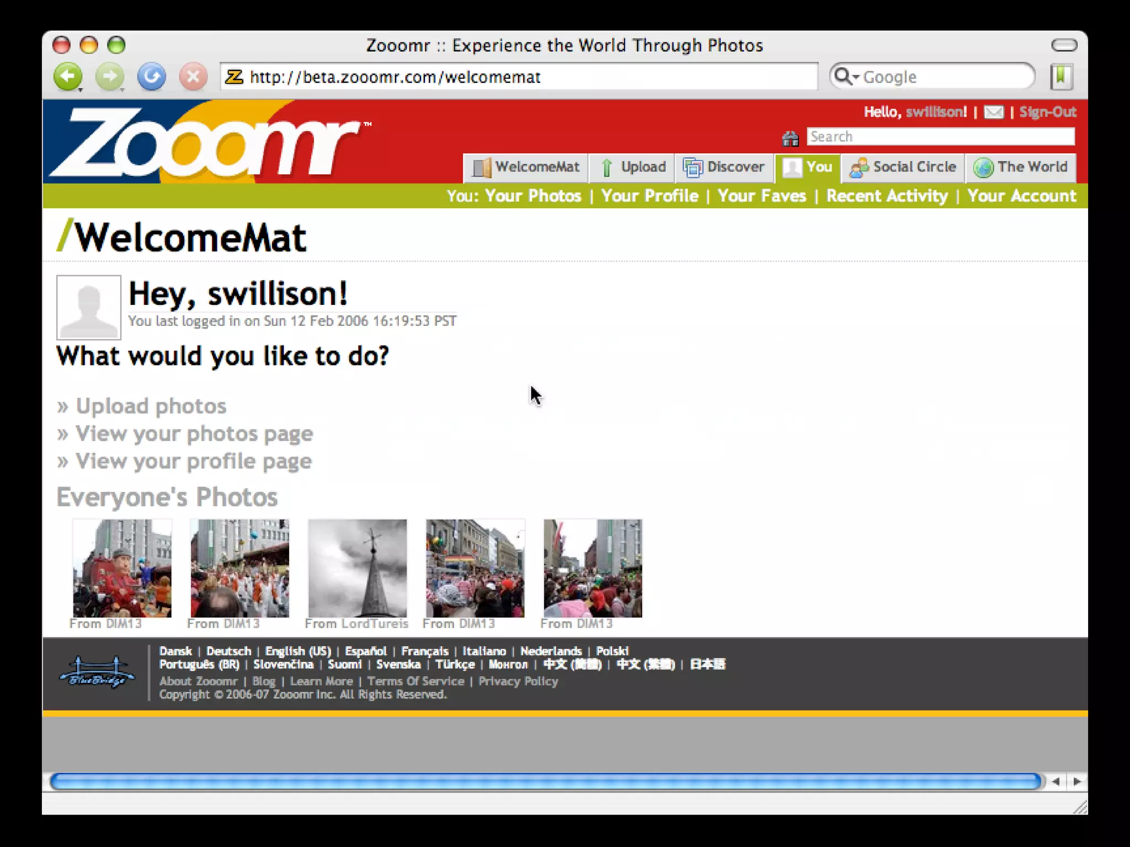Switch to the Discover tab
The image size is (1130, 847).
724,167
